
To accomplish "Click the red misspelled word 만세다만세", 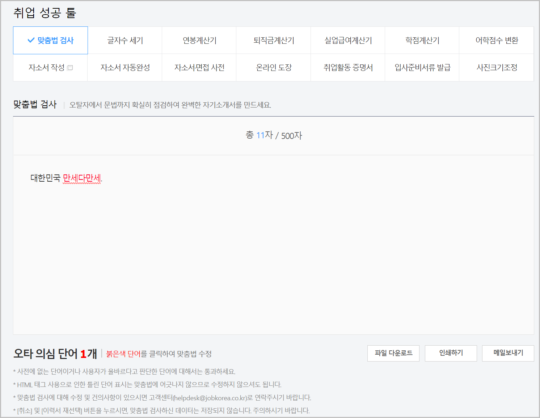I will coord(82,178).
